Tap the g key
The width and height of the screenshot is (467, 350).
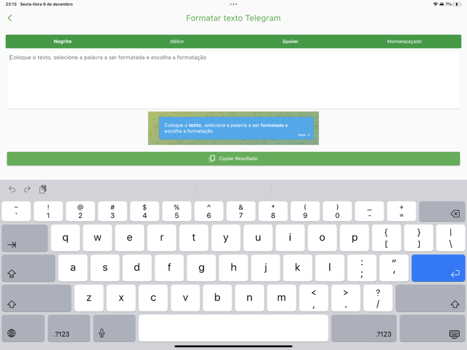pos(201,268)
